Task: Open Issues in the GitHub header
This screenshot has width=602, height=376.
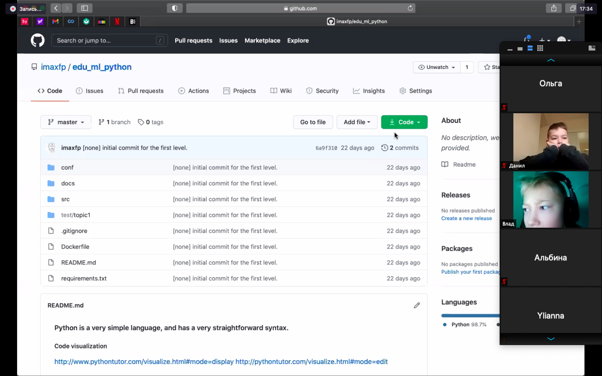Action: [228, 41]
